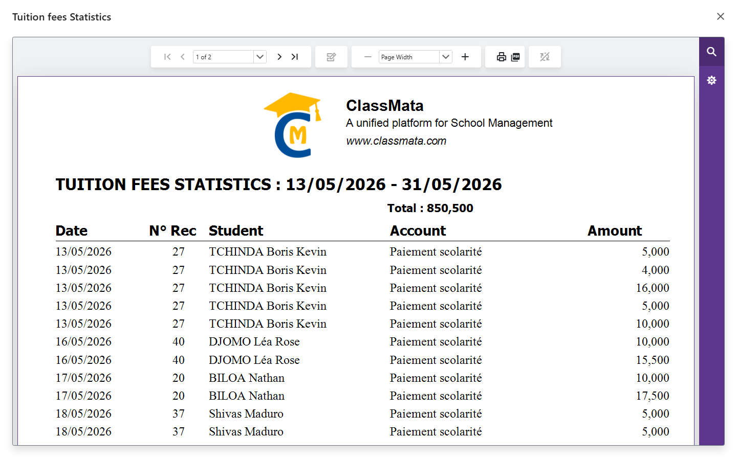Viewport: 737px width, 460px height.
Task: Click the amount '17,500' cell
Action: pyautogui.click(x=653, y=396)
